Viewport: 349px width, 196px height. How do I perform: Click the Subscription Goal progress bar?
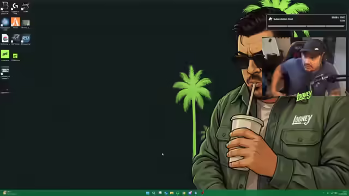[306, 26]
